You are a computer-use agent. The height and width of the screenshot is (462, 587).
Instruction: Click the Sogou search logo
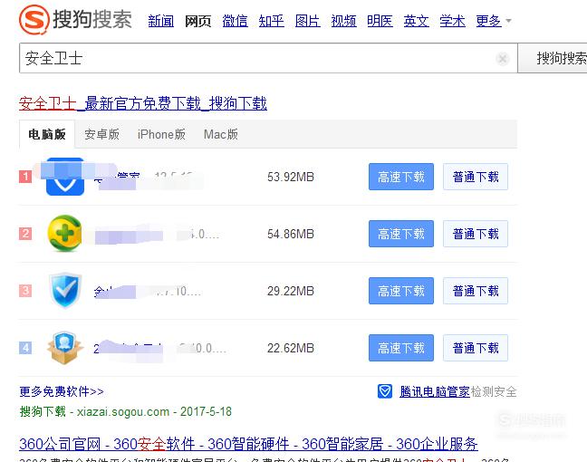pos(75,19)
